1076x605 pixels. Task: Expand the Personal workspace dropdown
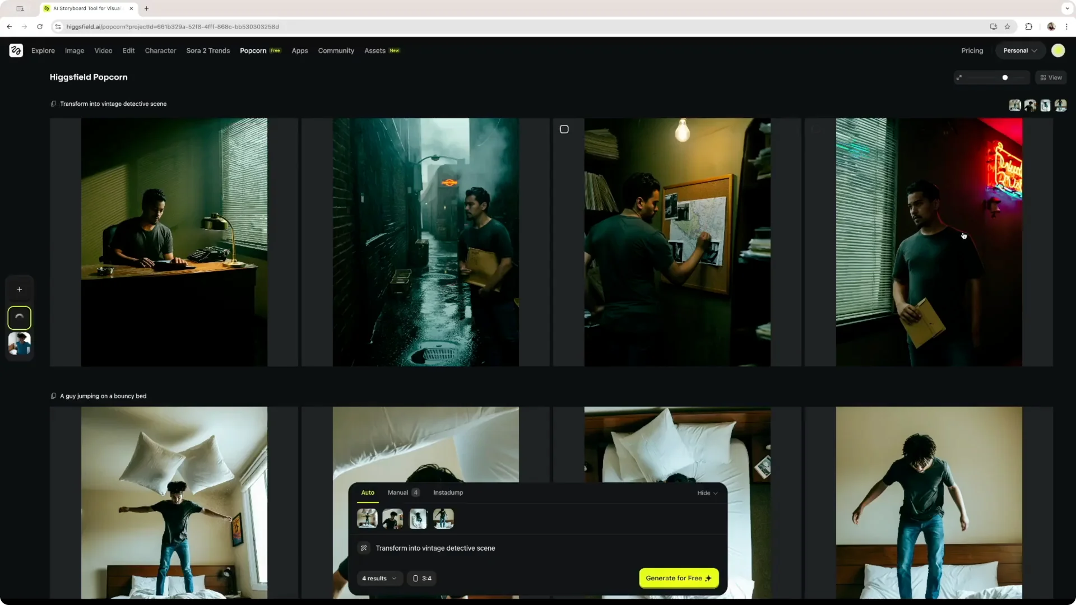[x=1019, y=50]
